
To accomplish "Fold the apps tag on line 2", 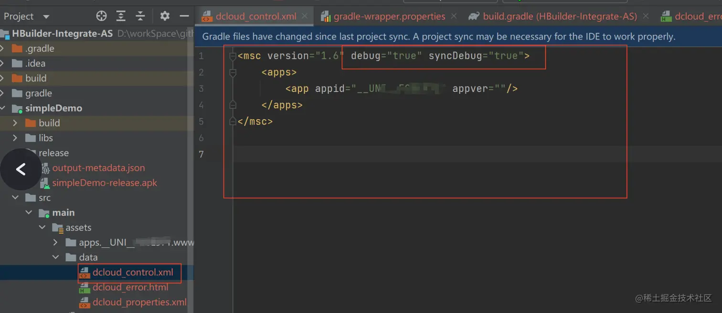I will [233, 73].
